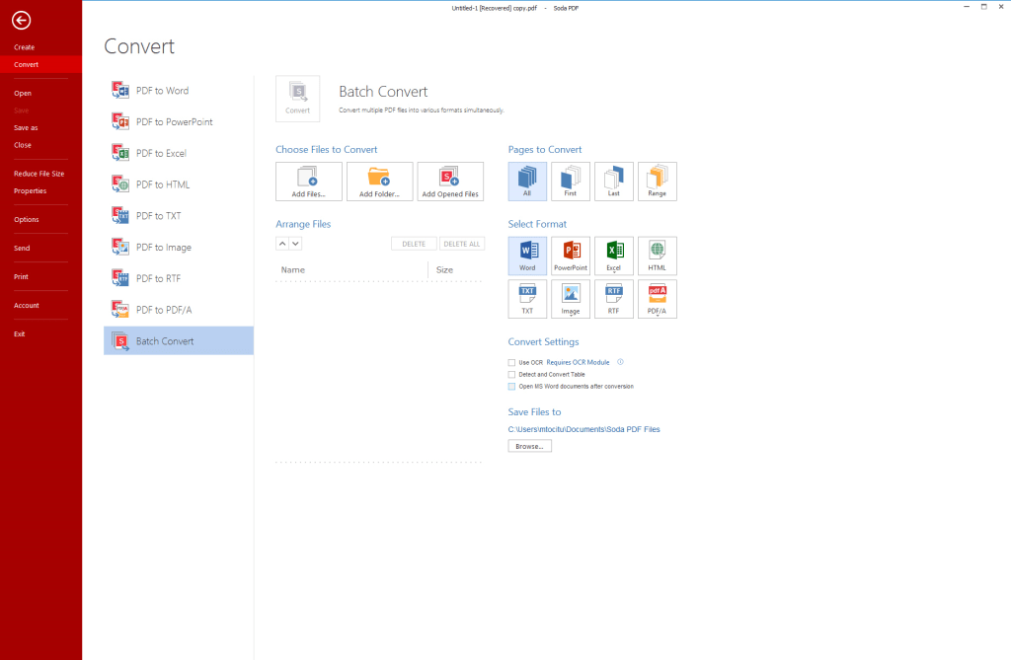Open Print in the sidebar
Image resolution: width=1011 pixels, height=660 pixels.
pos(22,277)
